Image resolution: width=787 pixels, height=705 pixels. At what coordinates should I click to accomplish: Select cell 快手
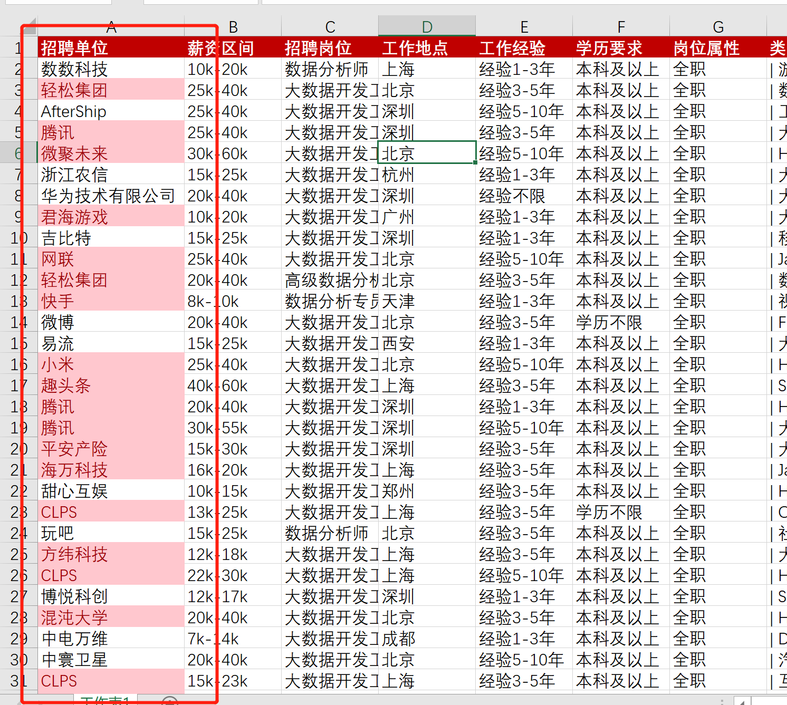pyautogui.click(x=111, y=301)
